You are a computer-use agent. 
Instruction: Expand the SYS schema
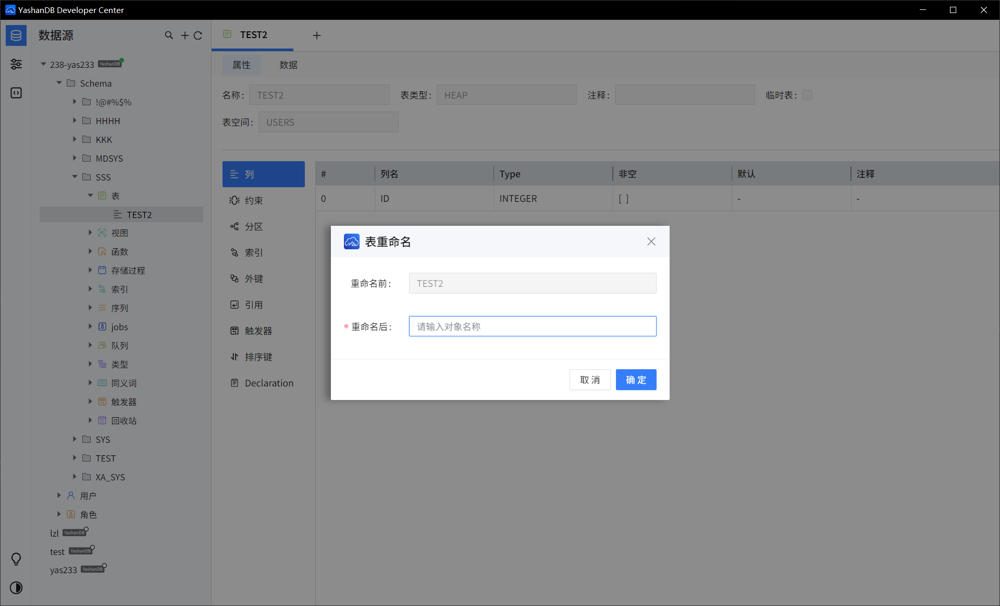click(75, 439)
